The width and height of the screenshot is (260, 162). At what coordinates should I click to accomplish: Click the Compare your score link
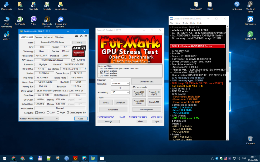[x=138, y=117]
